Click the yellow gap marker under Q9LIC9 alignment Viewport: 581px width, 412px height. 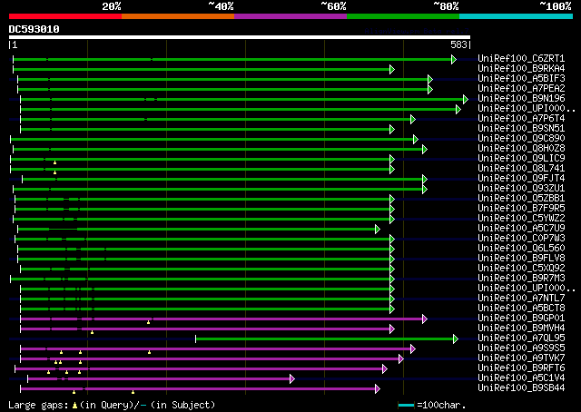coord(54,162)
